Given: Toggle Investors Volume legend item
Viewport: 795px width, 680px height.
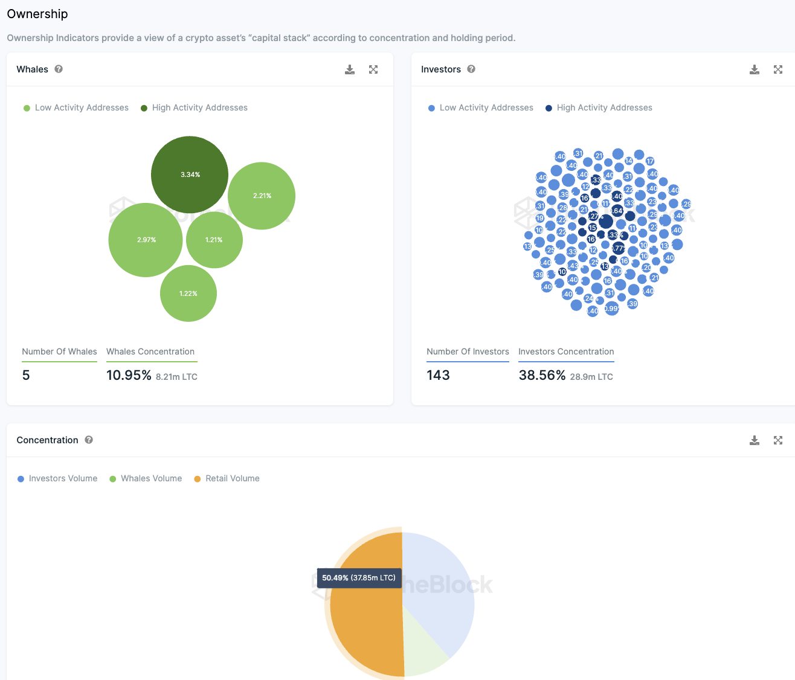Looking at the screenshot, I should (x=57, y=478).
